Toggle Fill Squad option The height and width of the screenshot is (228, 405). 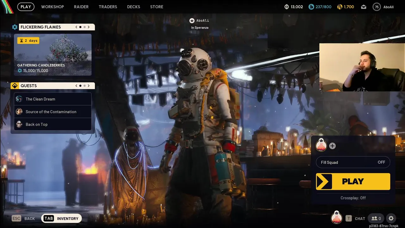(353, 162)
